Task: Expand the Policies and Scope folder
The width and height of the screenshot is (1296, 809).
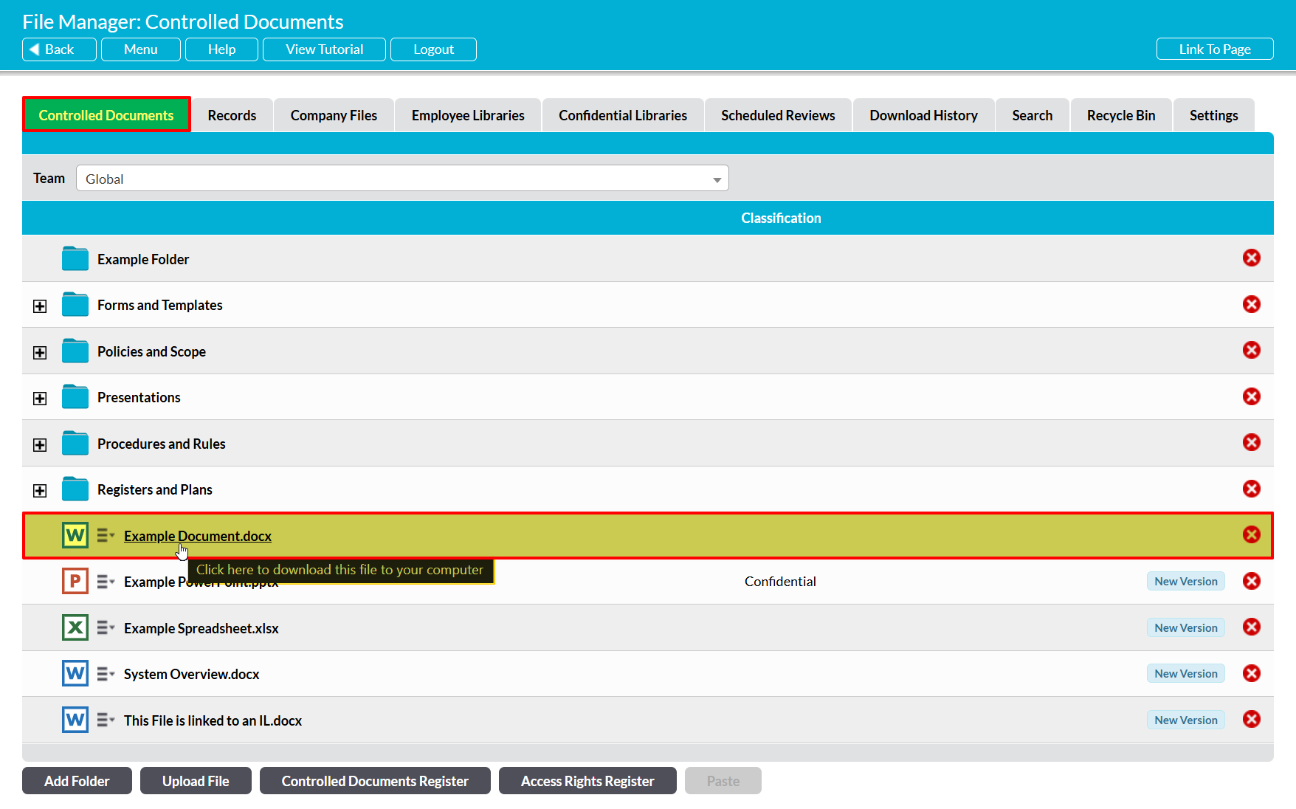Action: 40,352
